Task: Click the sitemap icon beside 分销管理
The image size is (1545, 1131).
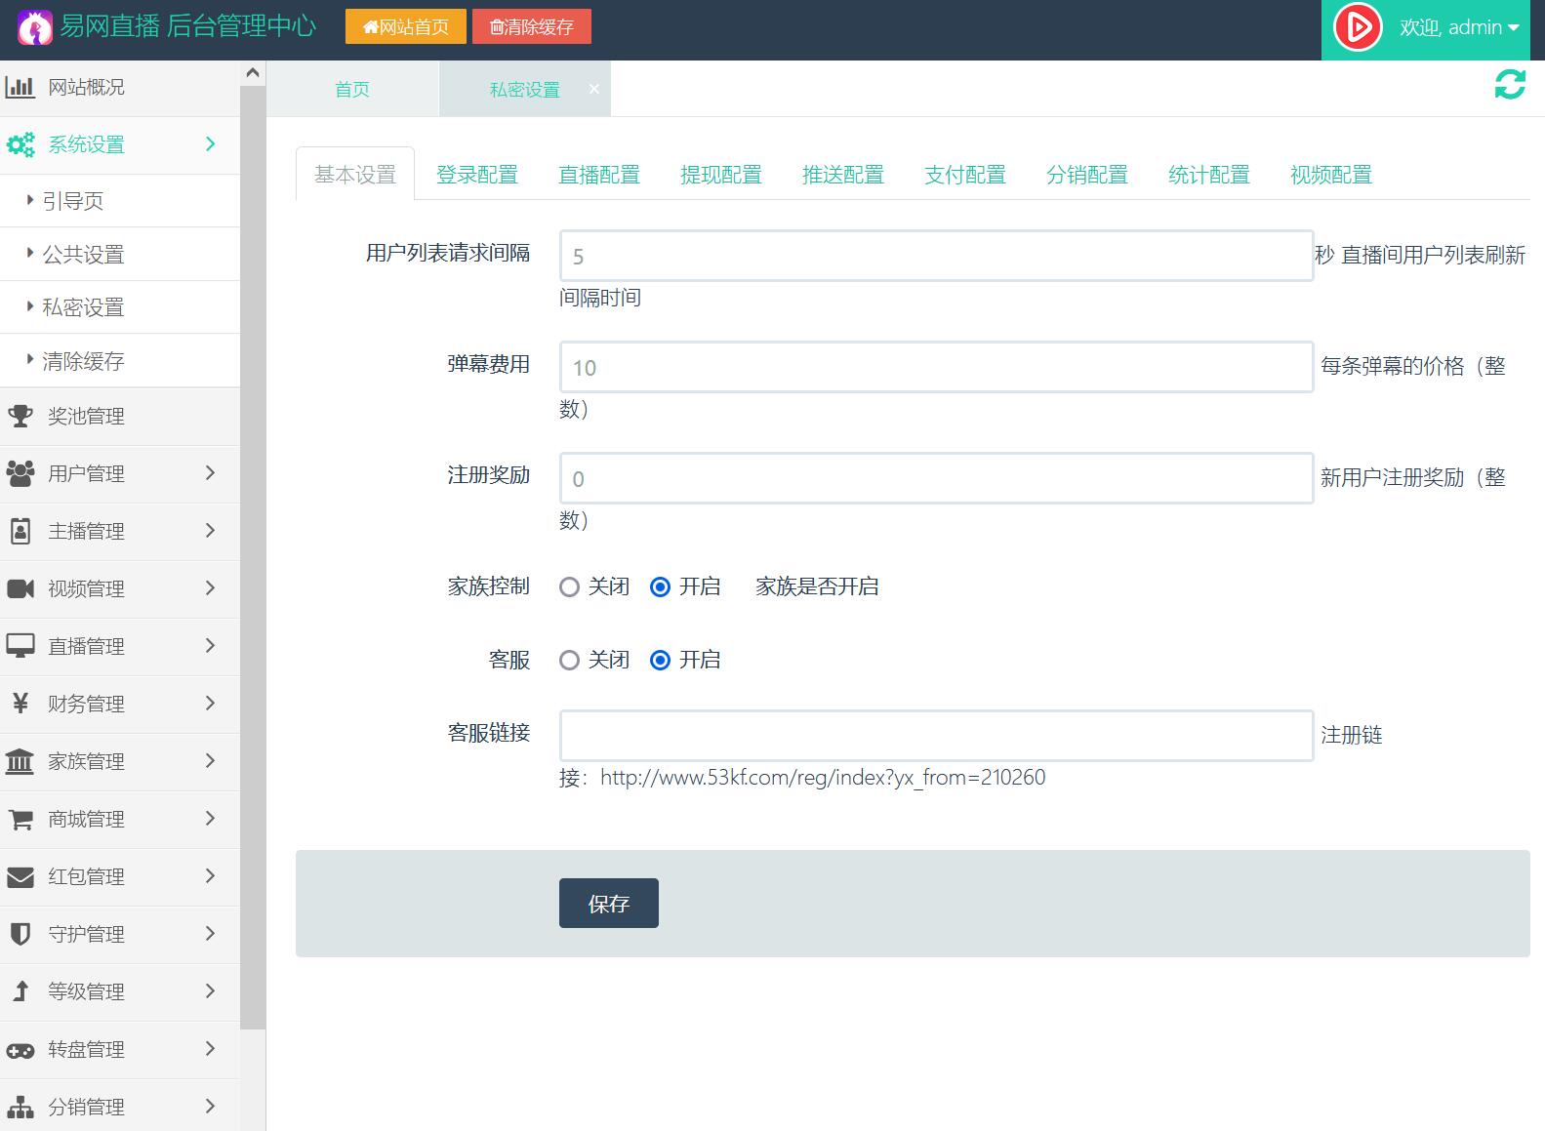Action: pyautogui.click(x=20, y=1107)
